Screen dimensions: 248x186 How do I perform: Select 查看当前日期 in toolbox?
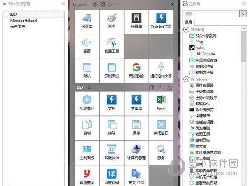click(x=203, y=183)
